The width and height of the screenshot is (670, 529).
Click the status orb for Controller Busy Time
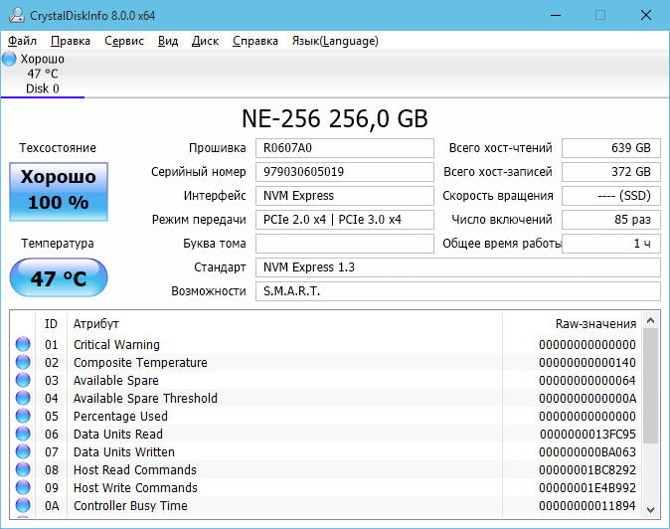(x=23, y=505)
